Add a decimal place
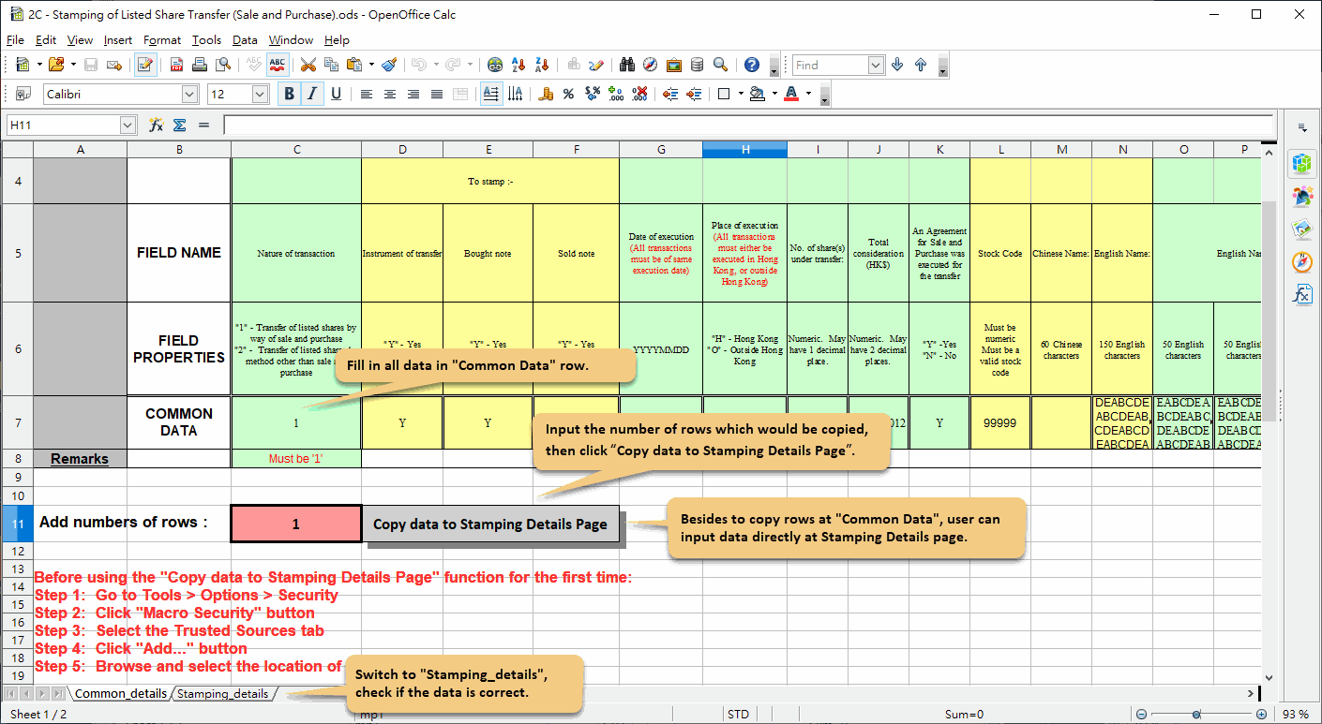The height and width of the screenshot is (724, 1322). pos(616,94)
